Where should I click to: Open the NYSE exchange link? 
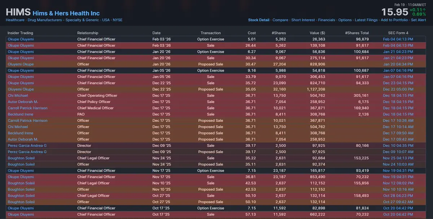118,20
